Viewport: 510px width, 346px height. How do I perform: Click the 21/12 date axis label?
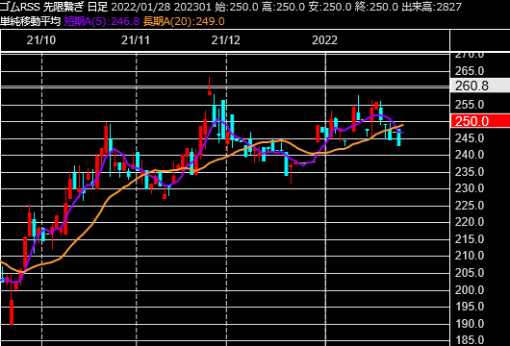coord(226,40)
